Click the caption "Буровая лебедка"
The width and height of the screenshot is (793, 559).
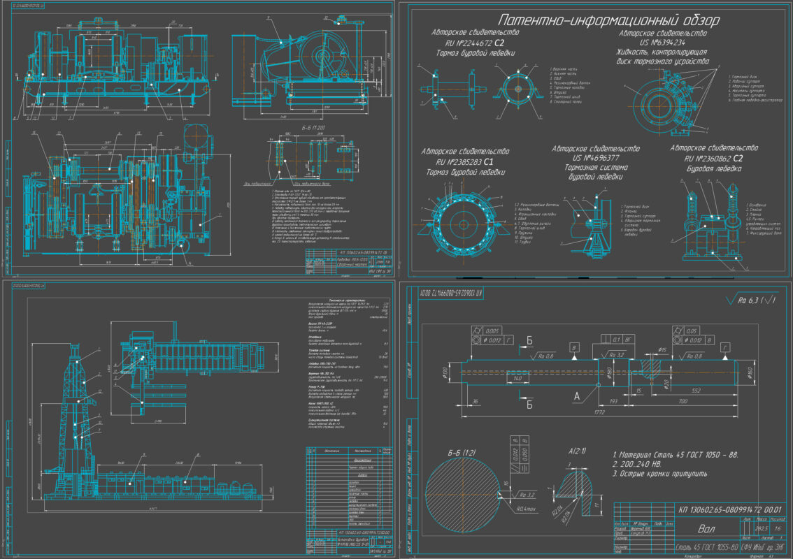coord(713,169)
